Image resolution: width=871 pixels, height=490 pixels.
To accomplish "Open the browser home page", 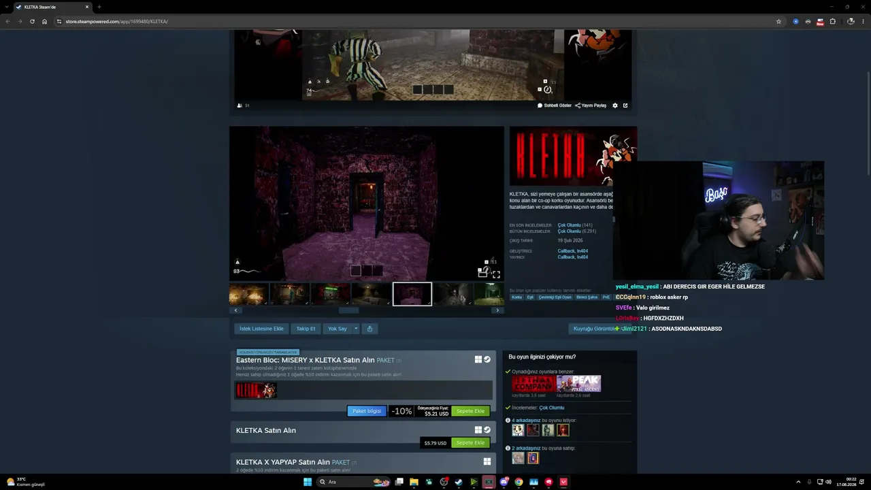I will click(x=44, y=21).
